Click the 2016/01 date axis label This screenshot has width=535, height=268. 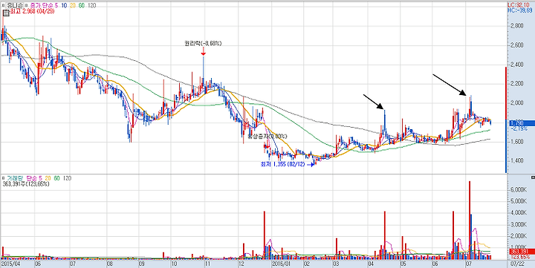tap(281, 264)
